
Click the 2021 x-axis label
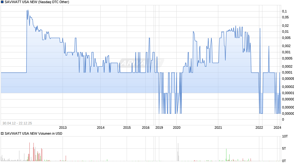(218, 128)
